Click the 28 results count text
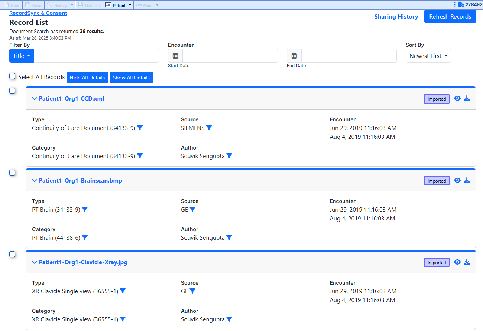This screenshot has width=483, height=331. pos(92,32)
